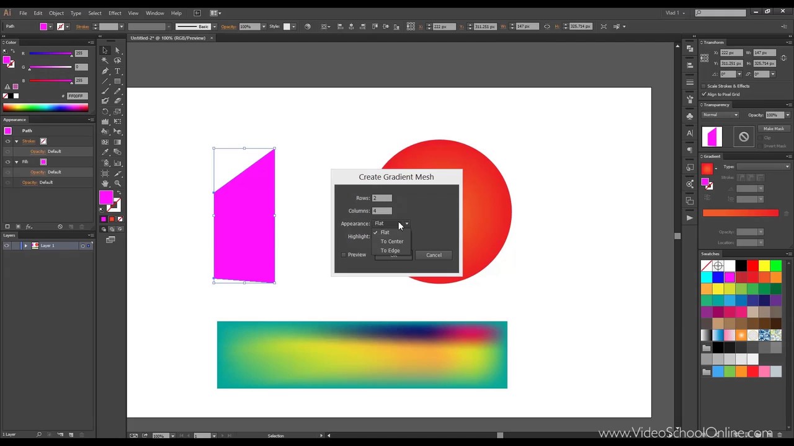Click the color spectrum bar
The width and height of the screenshot is (794, 446).
point(46,108)
